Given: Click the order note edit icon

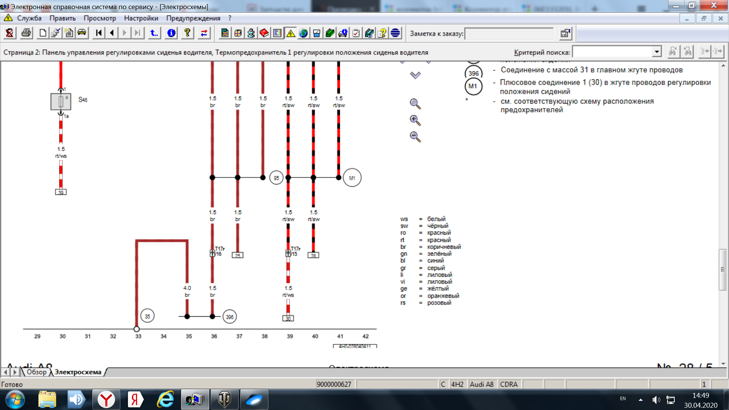Looking at the screenshot, I should [x=565, y=33].
